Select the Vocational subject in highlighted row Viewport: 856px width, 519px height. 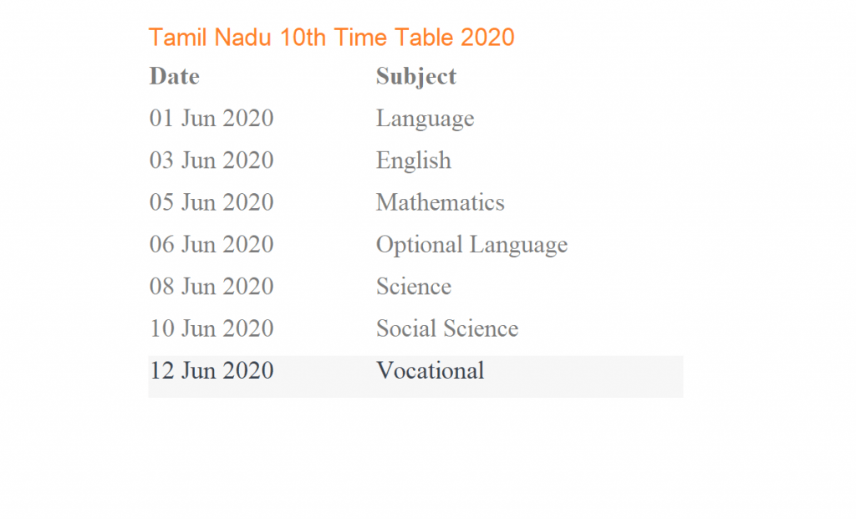[x=430, y=370]
